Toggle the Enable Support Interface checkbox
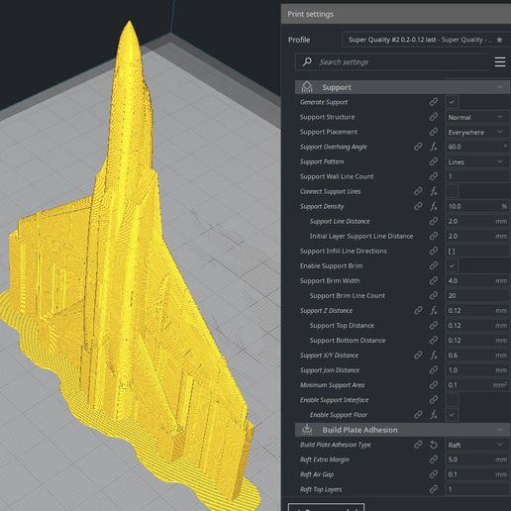511x511 pixels. [452, 400]
